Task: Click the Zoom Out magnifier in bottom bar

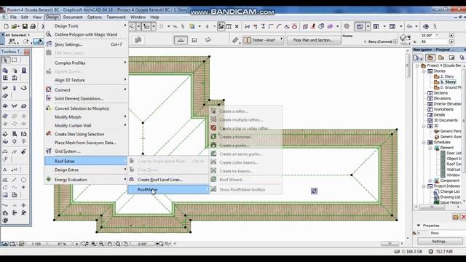Action: point(102,244)
